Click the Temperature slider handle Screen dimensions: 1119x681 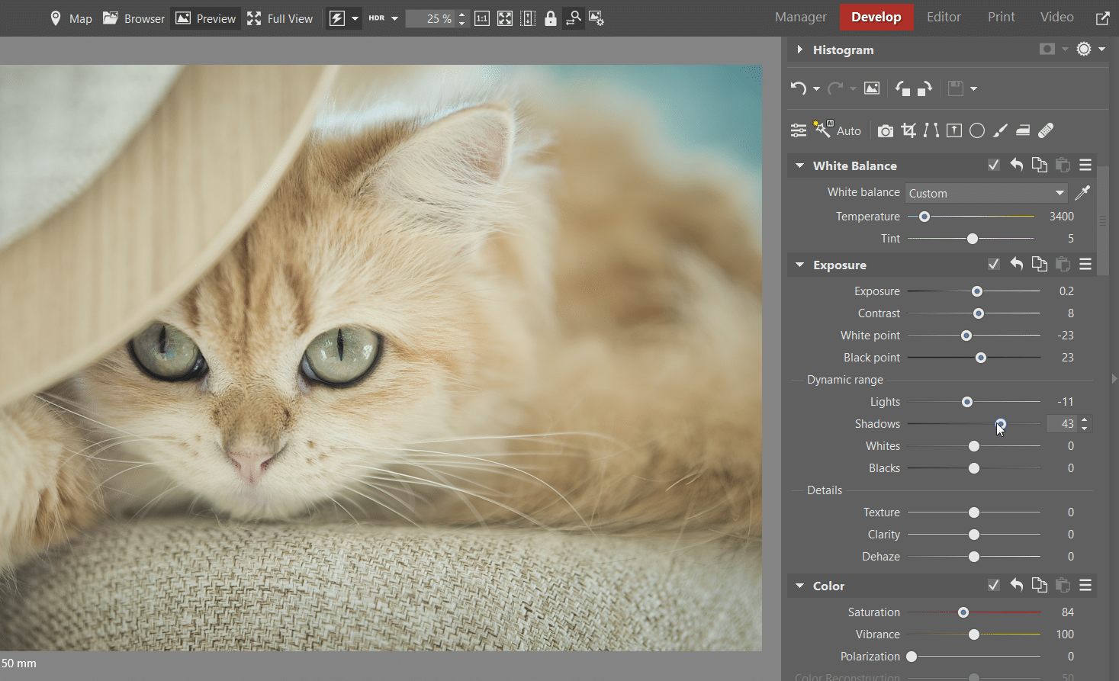[924, 217]
